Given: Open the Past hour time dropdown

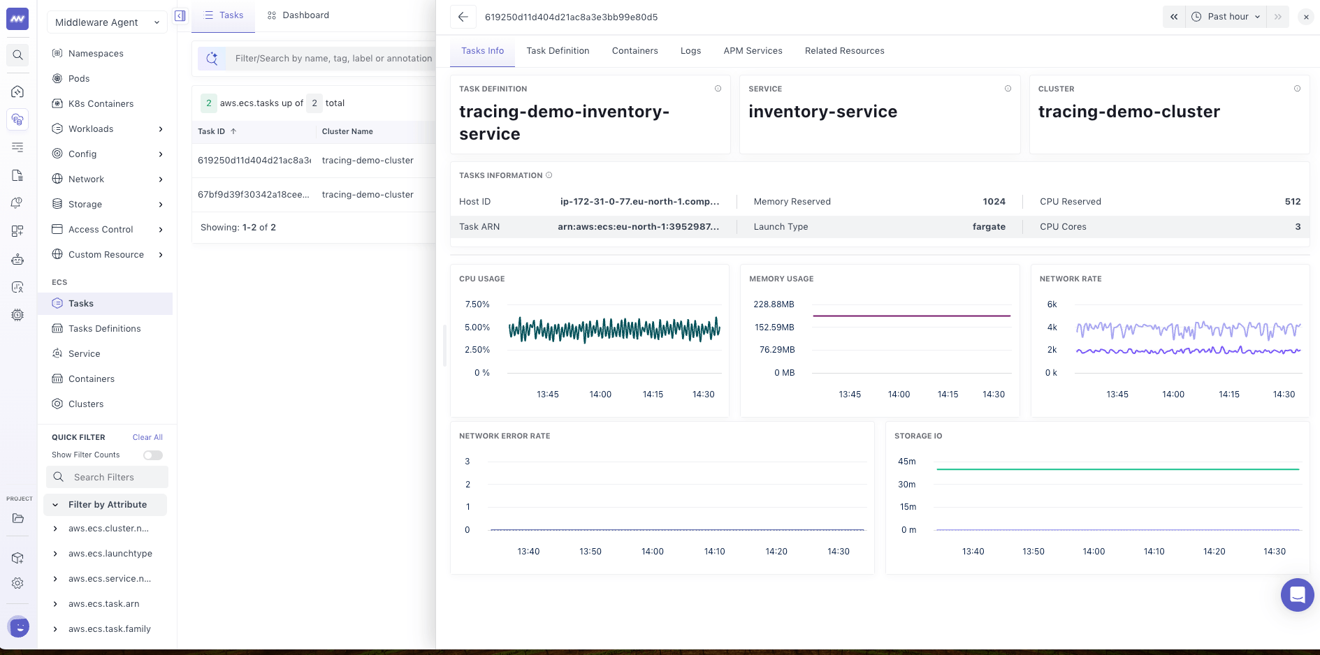Looking at the screenshot, I should (x=1226, y=17).
